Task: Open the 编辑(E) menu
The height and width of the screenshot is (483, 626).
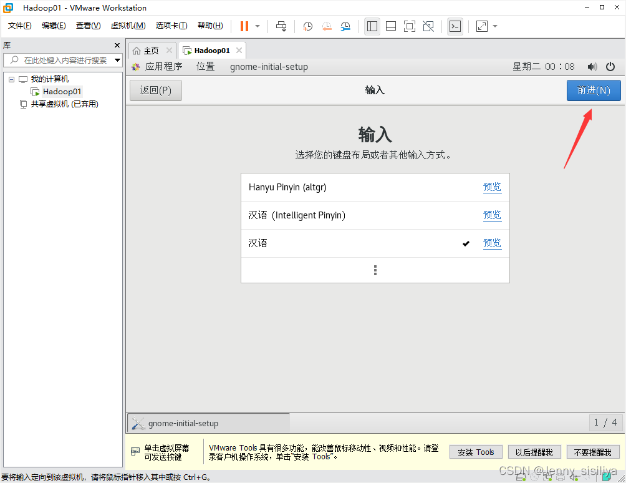Action: coord(54,26)
